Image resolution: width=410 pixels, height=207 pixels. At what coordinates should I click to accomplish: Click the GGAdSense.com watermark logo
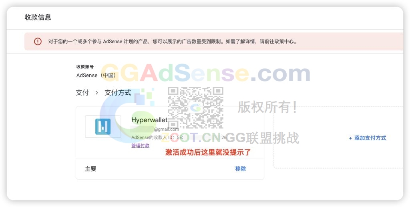click(x=205, y=74)
